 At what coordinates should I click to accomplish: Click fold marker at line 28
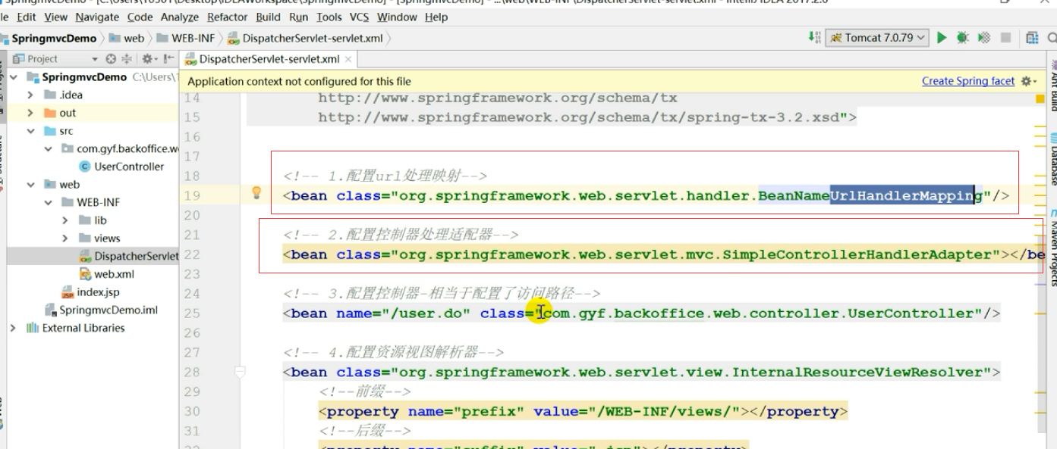[241, 372]
